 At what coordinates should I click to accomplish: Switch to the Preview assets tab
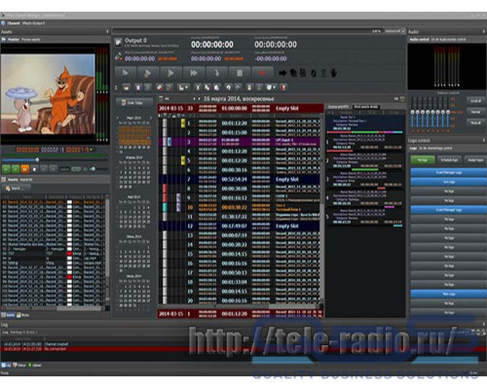31,39
